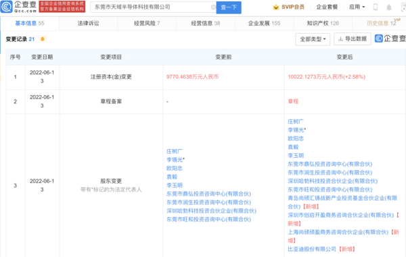Open the 经营风险 tab
The height and width of the screenshot is (257, 406).
[147, 23]
